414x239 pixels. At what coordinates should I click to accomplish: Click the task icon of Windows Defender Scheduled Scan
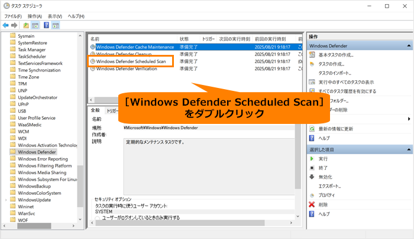coord(93,61)
